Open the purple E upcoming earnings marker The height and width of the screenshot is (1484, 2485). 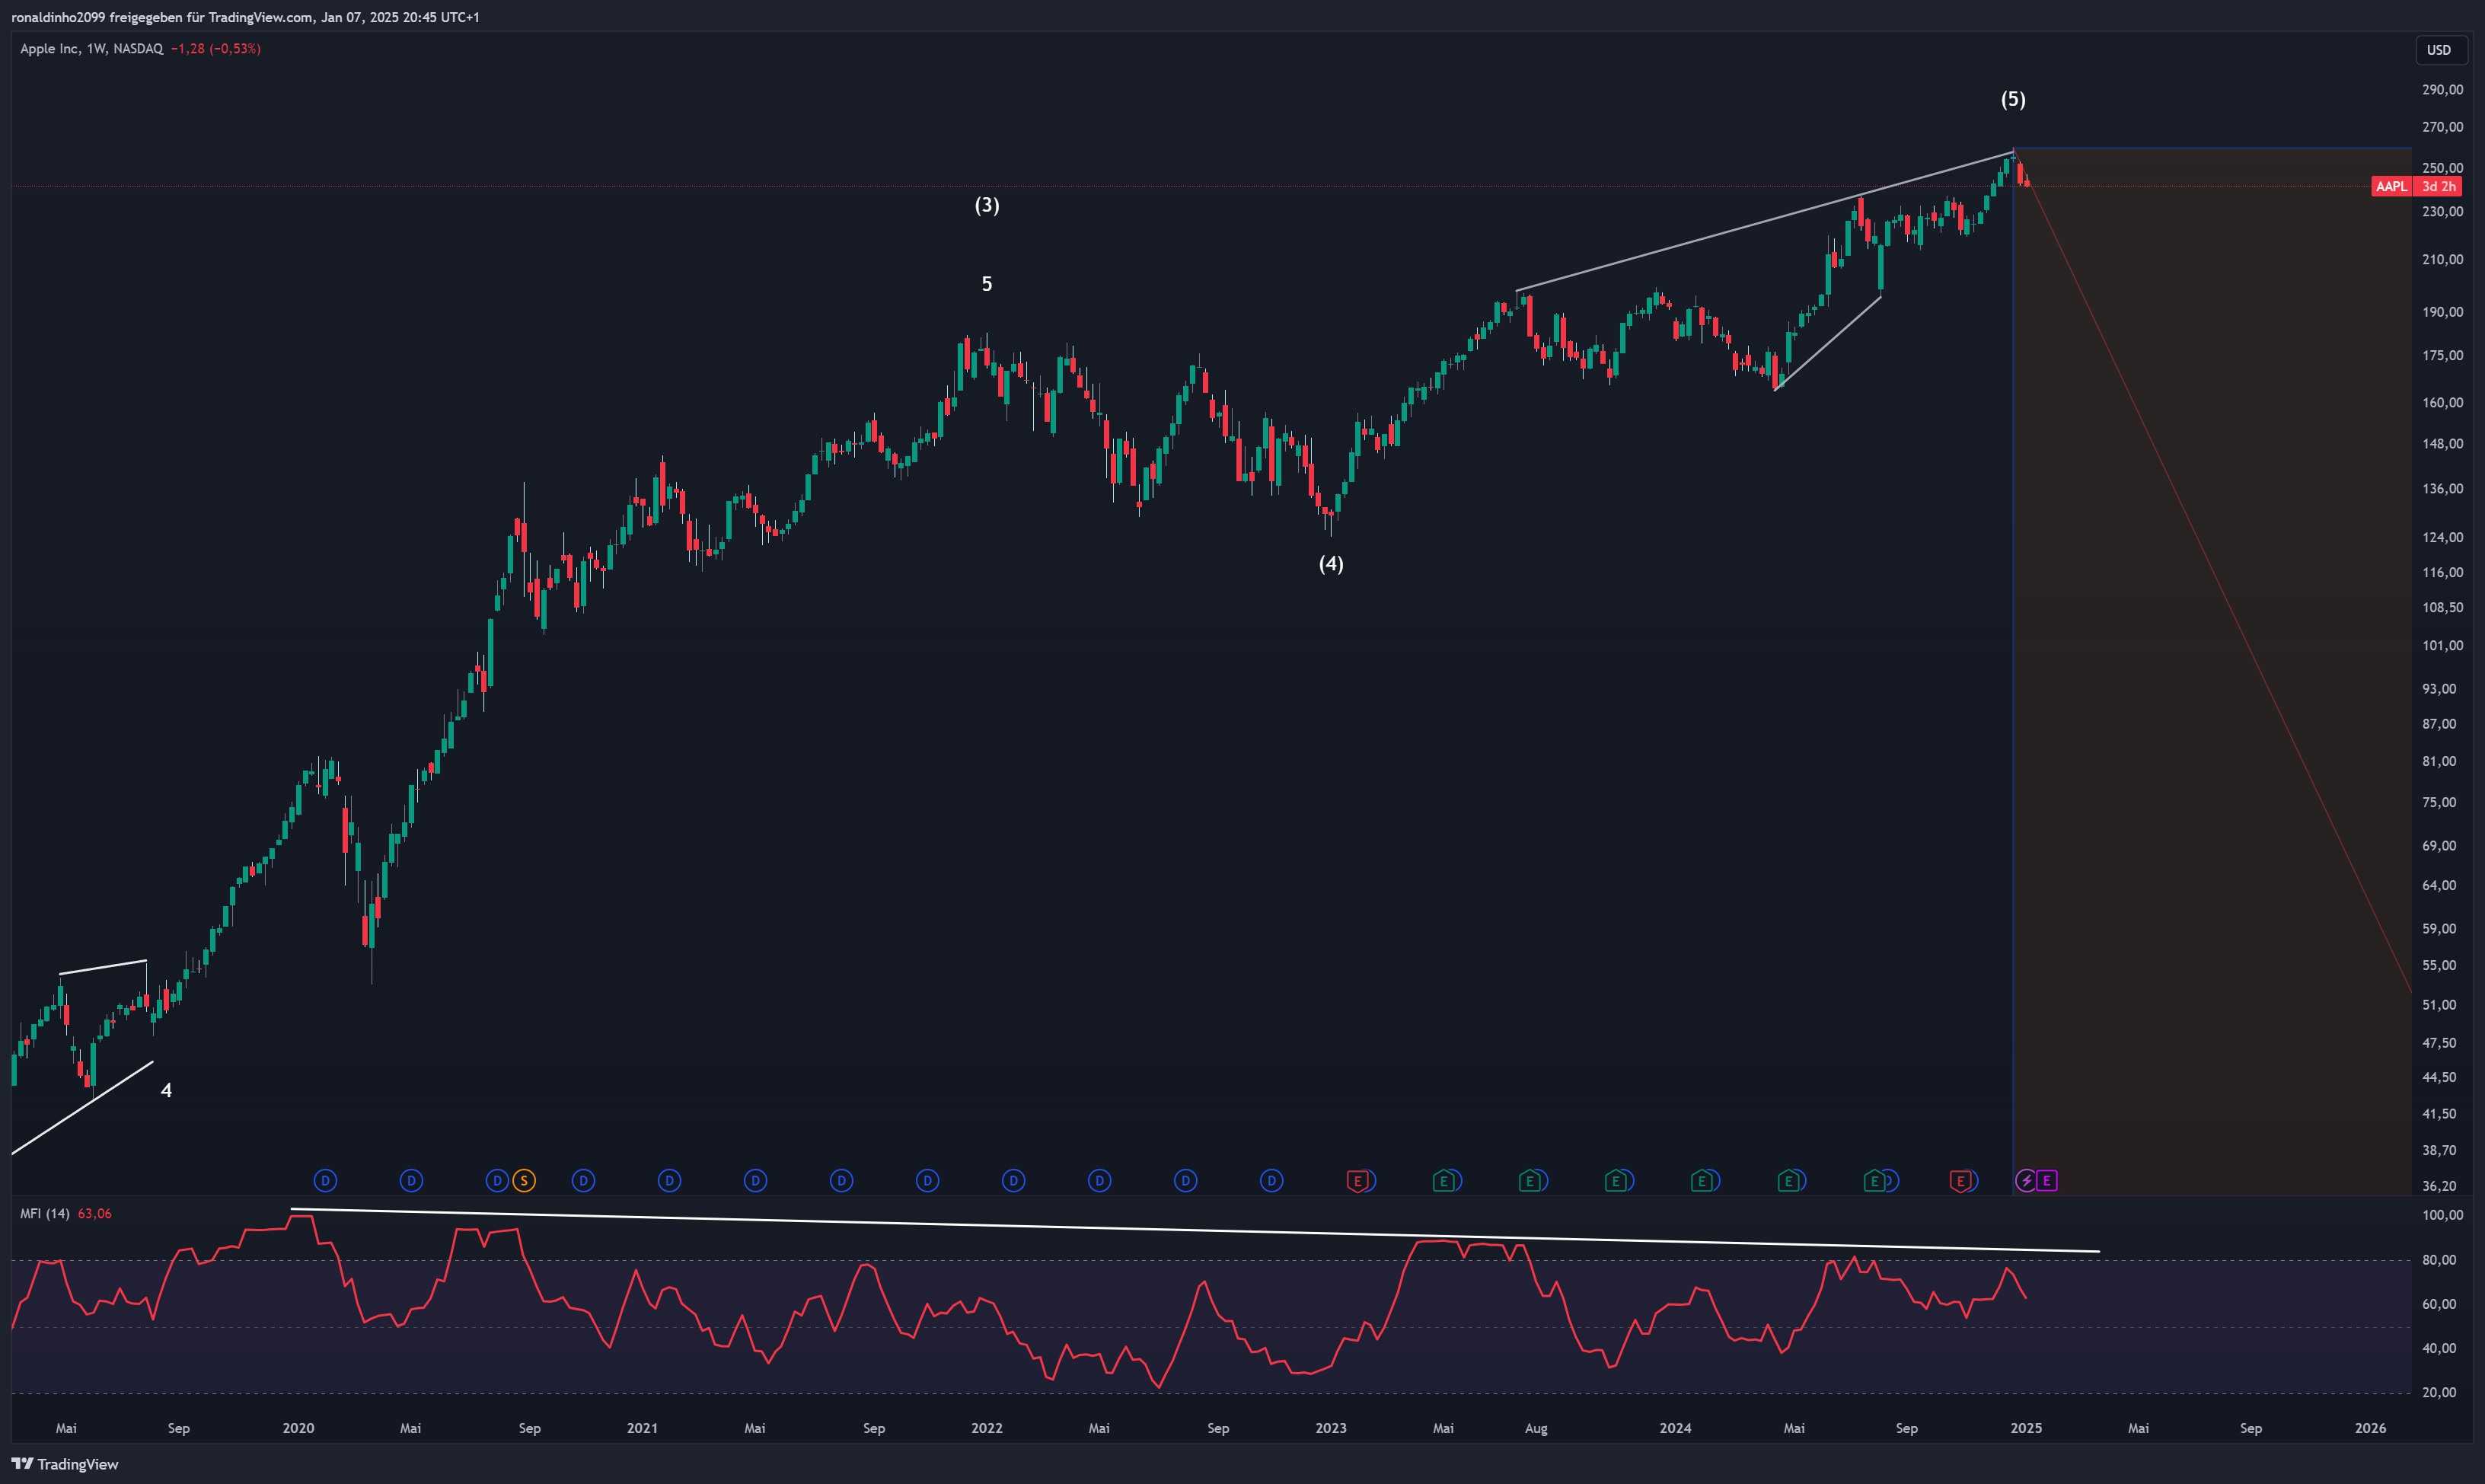point(2046,1181)
